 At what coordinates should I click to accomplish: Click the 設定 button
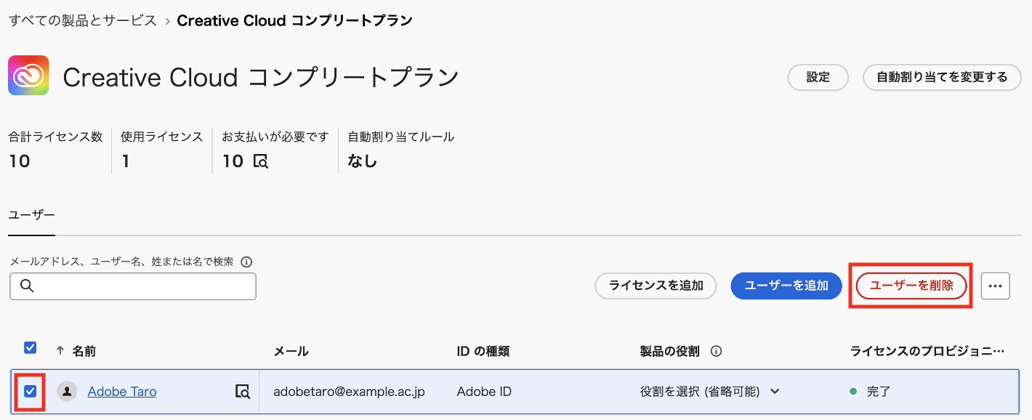(818, 77)
